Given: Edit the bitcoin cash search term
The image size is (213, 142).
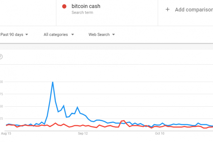Looking at the screenshot, I should coord(86,6).
